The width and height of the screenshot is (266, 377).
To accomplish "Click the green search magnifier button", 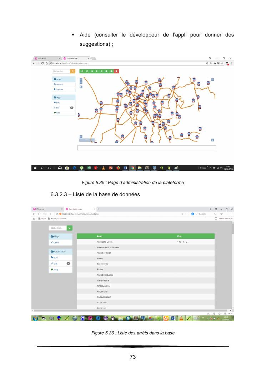I will (x=70, y=228).
